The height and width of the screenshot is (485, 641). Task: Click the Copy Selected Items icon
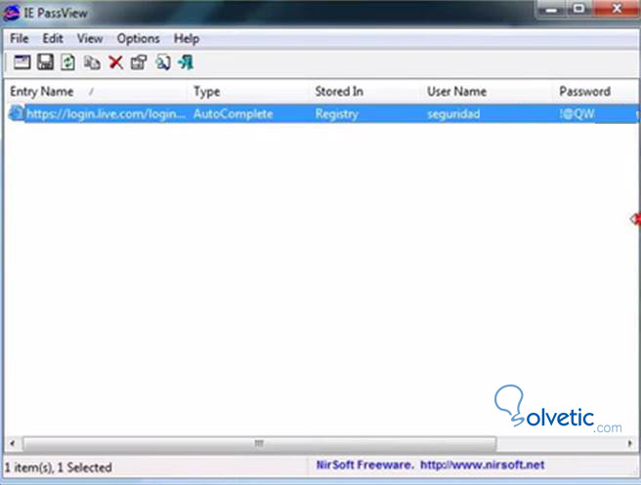(92, 62)
